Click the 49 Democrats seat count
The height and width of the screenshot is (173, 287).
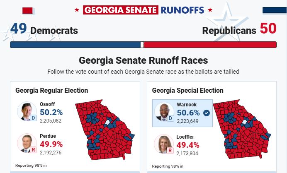click(44, 30)
